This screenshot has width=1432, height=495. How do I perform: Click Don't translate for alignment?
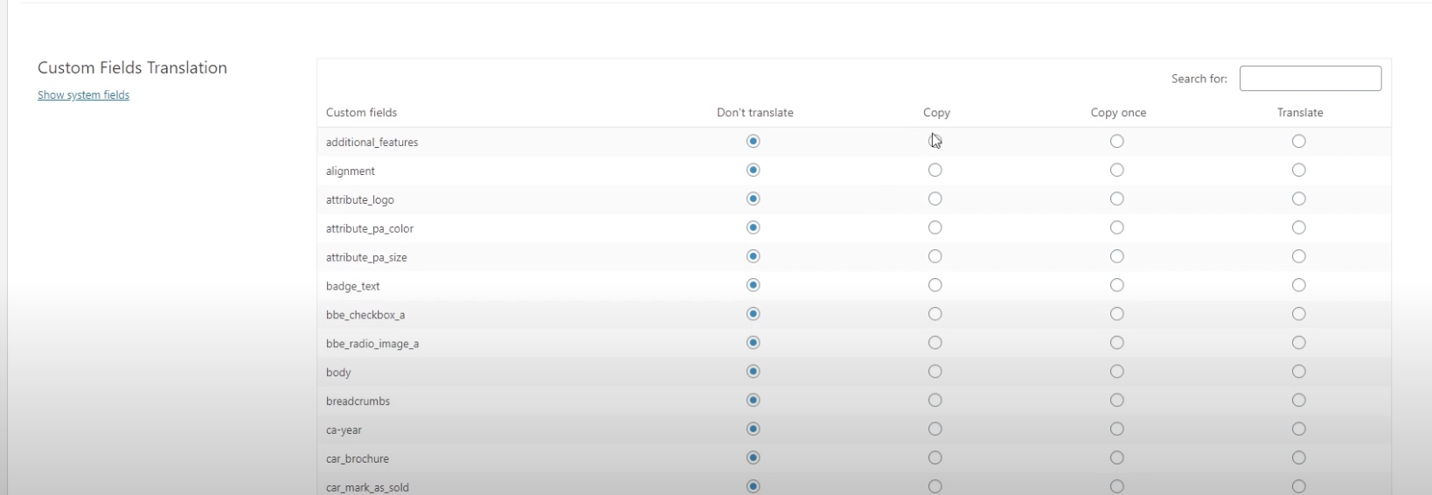click(753, 171)
